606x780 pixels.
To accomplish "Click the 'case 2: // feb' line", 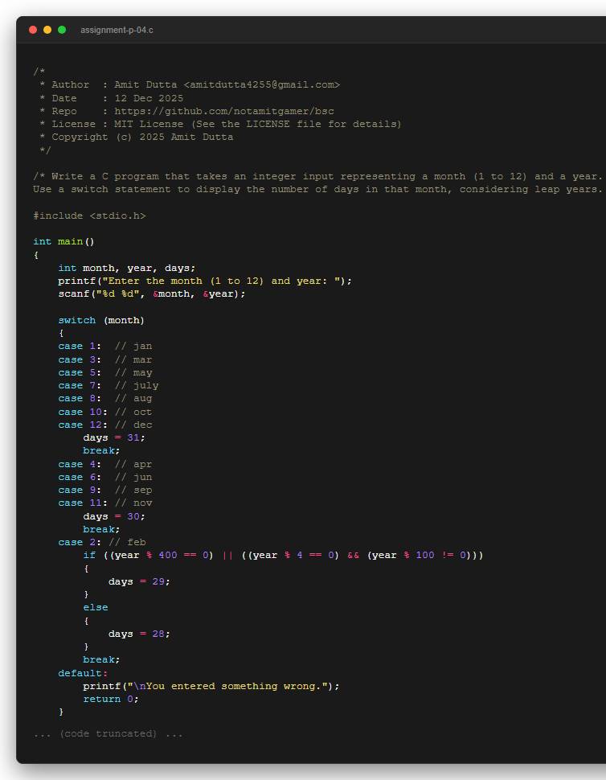I will tap(102, 542).
